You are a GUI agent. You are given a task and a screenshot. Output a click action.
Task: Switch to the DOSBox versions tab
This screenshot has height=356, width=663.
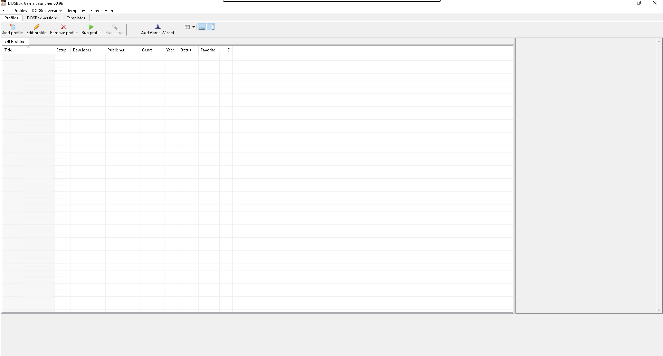point(42,18)
